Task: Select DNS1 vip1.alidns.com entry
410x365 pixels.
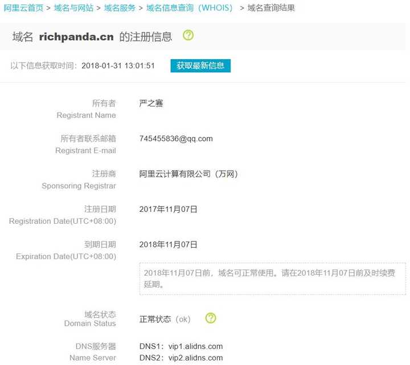Action: pyautogui.click(x=181, y=346)
